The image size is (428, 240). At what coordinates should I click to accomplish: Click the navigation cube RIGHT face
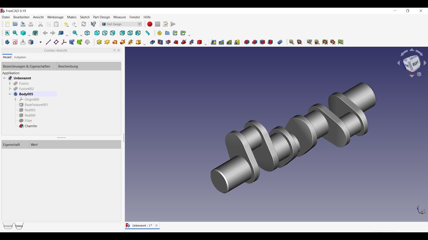click(x=415, y=64)
